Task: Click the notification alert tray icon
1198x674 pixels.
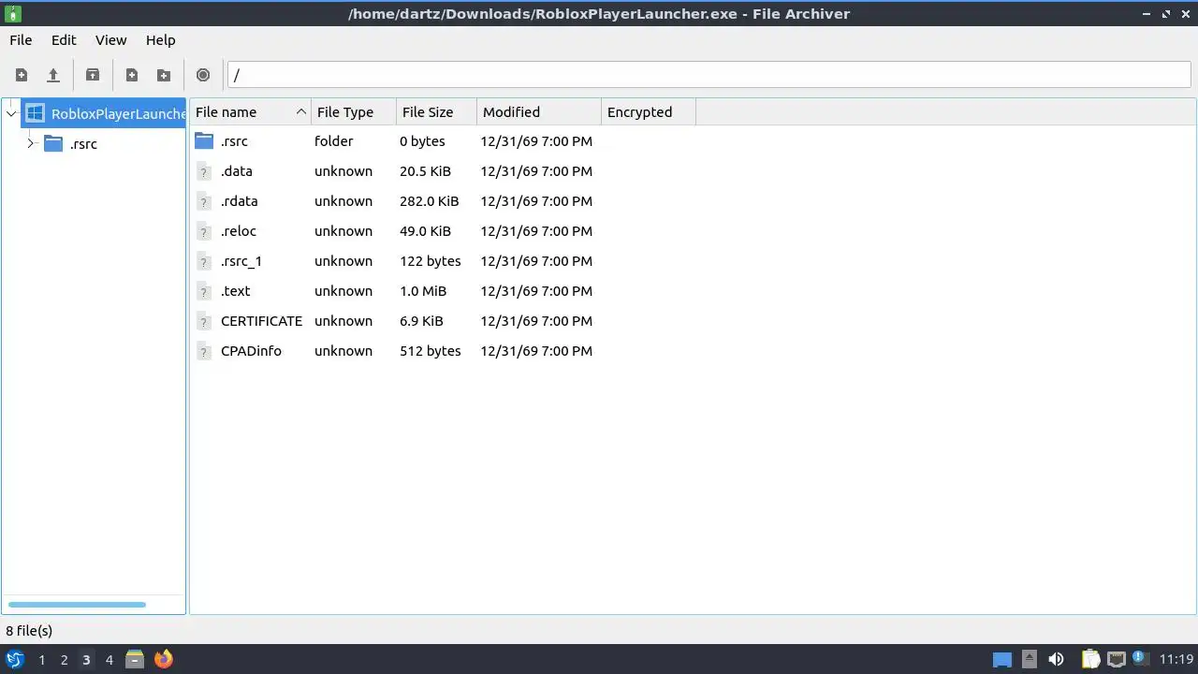Action: click(x=1140, y=659)
